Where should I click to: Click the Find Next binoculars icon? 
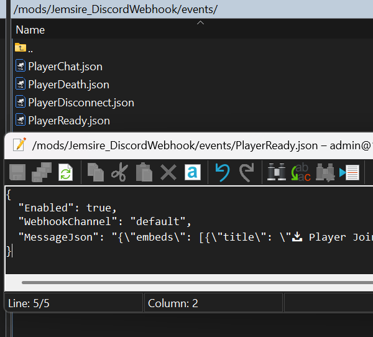pos(325,172)
